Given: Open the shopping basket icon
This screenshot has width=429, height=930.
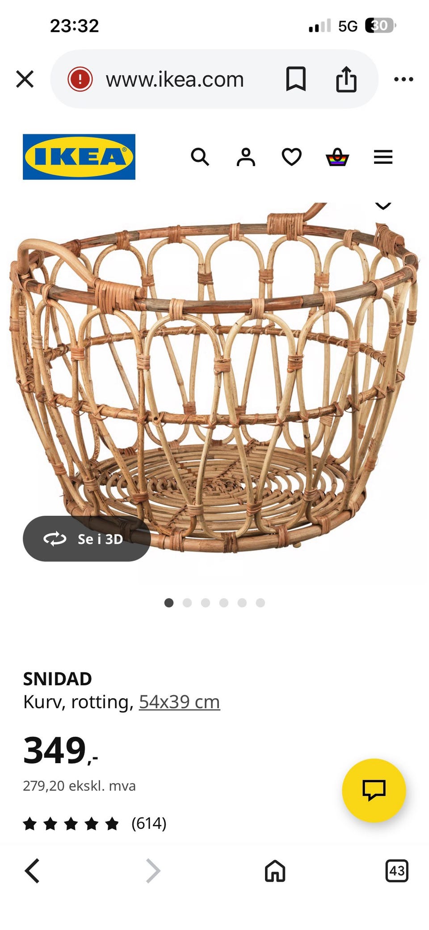Looking at the screenshot, I should coord(337,157).
